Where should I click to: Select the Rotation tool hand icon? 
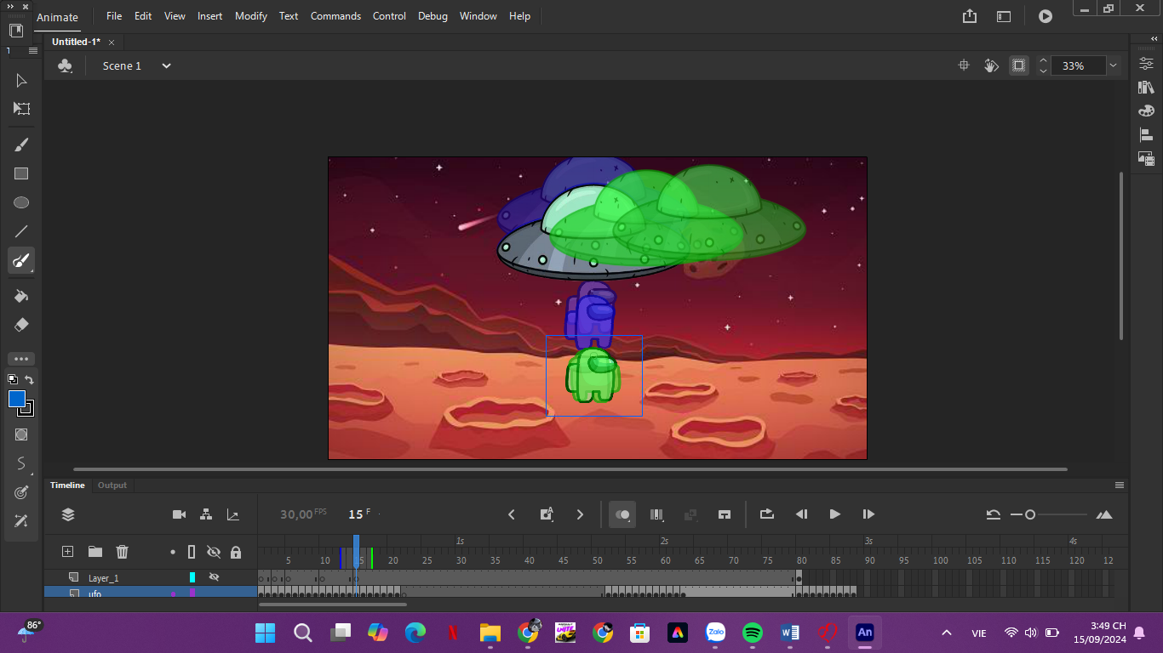[991, 65]
